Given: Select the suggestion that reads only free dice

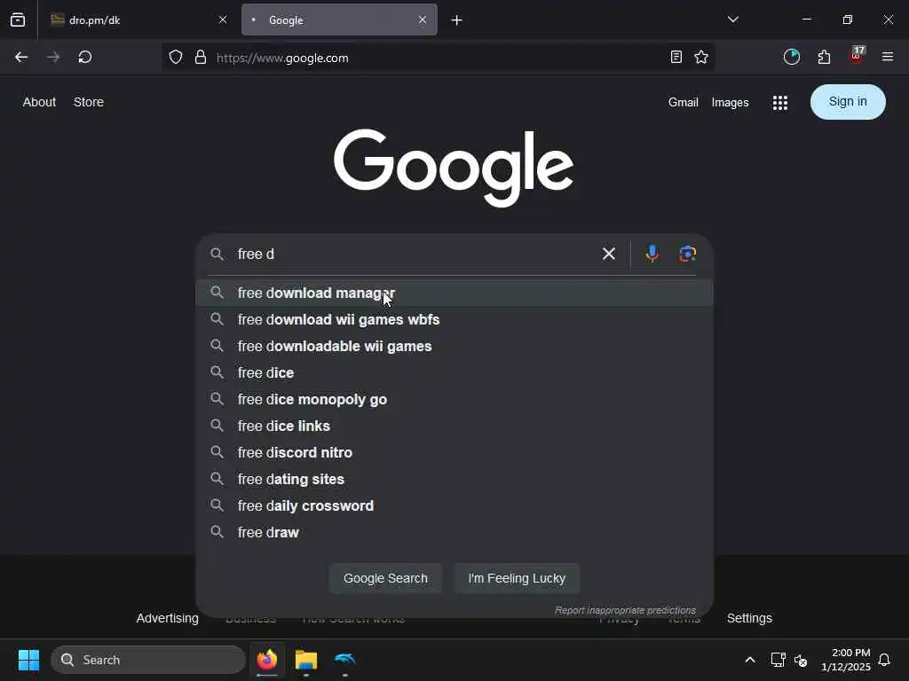Looking at the screenshot, I should pyautogui.click(x=454, y=373).
